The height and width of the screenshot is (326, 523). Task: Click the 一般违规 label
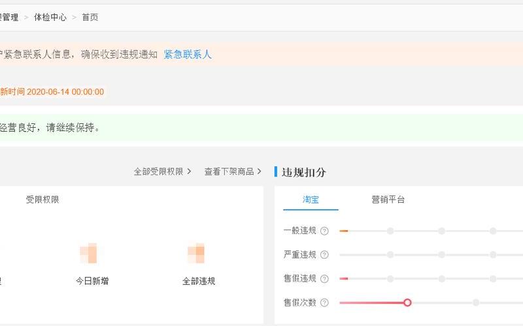click(299, 231)
